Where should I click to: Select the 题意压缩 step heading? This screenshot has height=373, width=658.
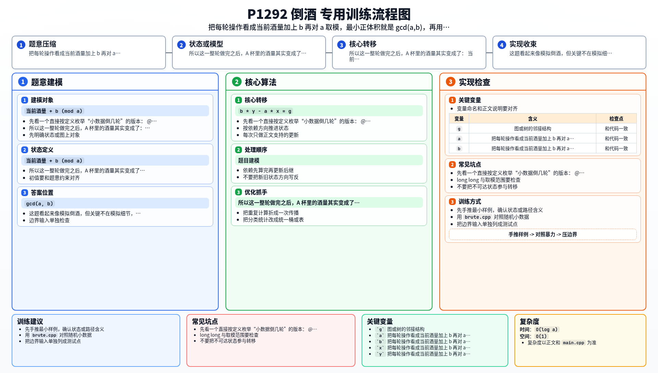pos(42,44)
